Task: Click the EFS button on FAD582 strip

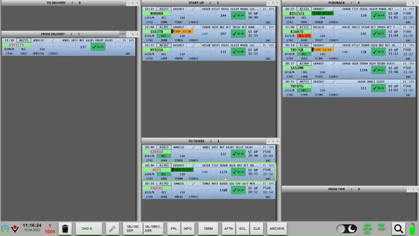Action: click(272, 183)
